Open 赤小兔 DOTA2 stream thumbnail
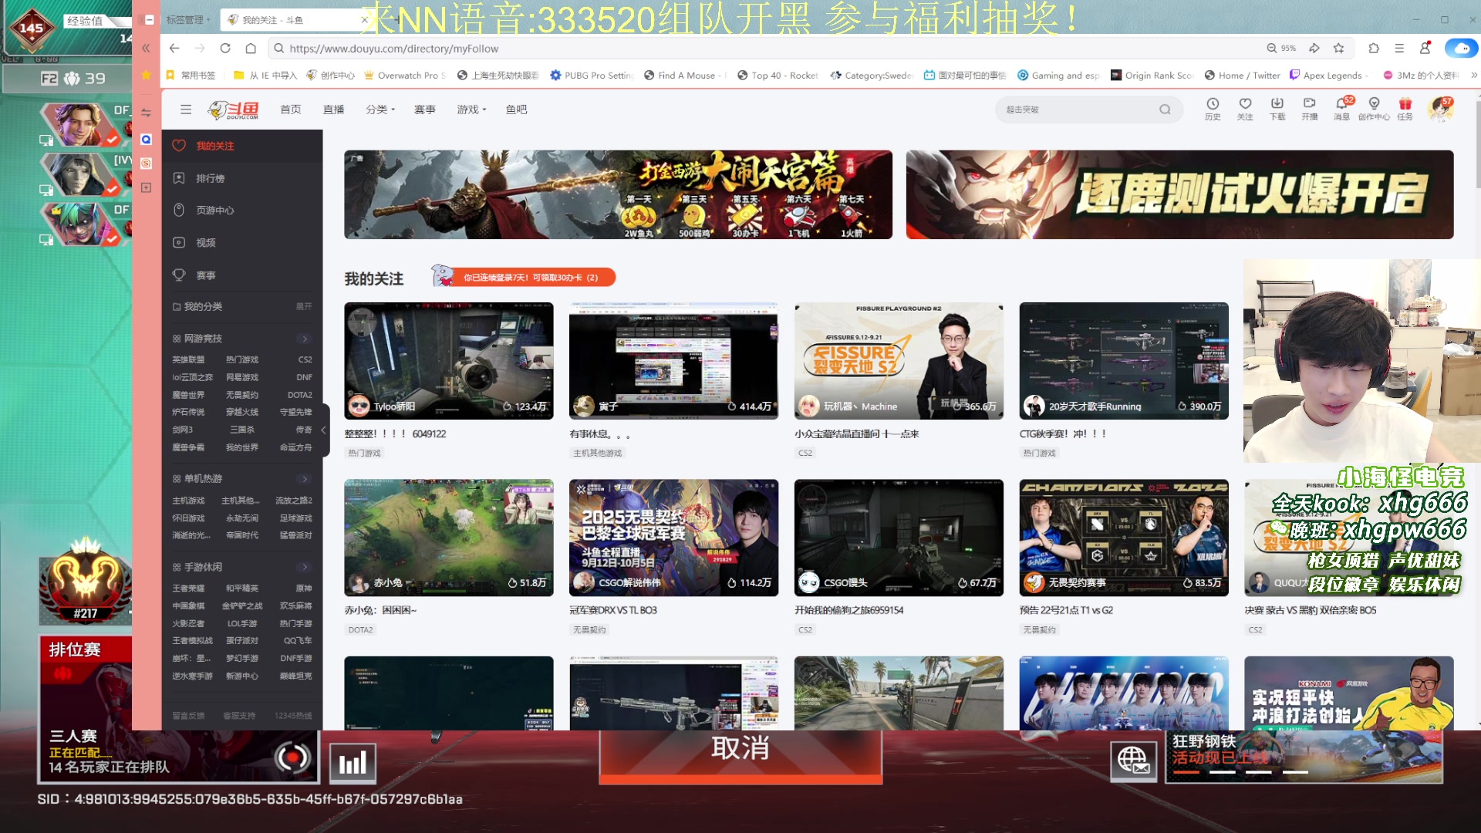The image size is (1481, 833). [x=448, y=538]
